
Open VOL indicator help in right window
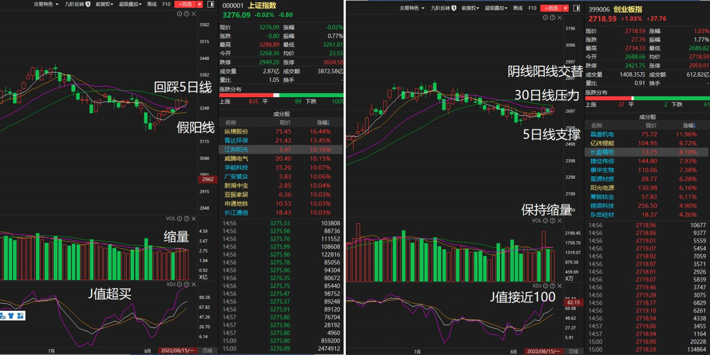pos(552,221)
